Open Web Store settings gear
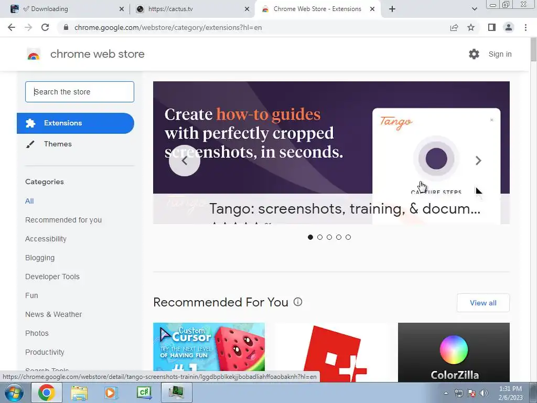Image resolution: width=537 pixels, height=403 pixels. pos(474,54)
